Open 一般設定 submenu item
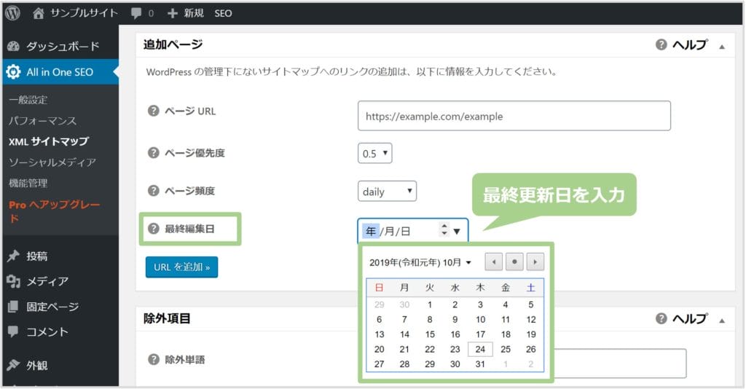Viewport: 746px width, 389px height. tap(28, 100)
